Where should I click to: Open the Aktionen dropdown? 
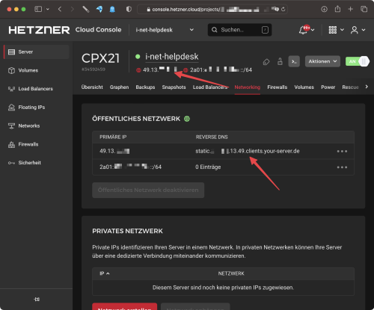tap(322, 61)
